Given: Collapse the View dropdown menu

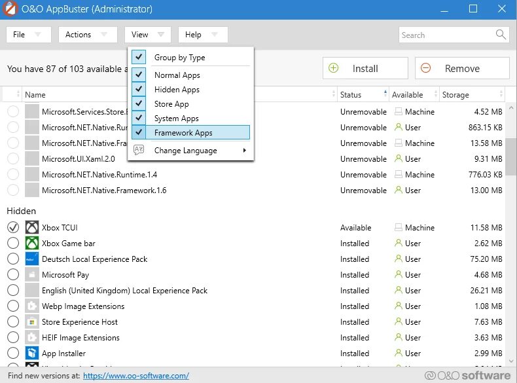Looking at the screenshot, I should [148, 35].
